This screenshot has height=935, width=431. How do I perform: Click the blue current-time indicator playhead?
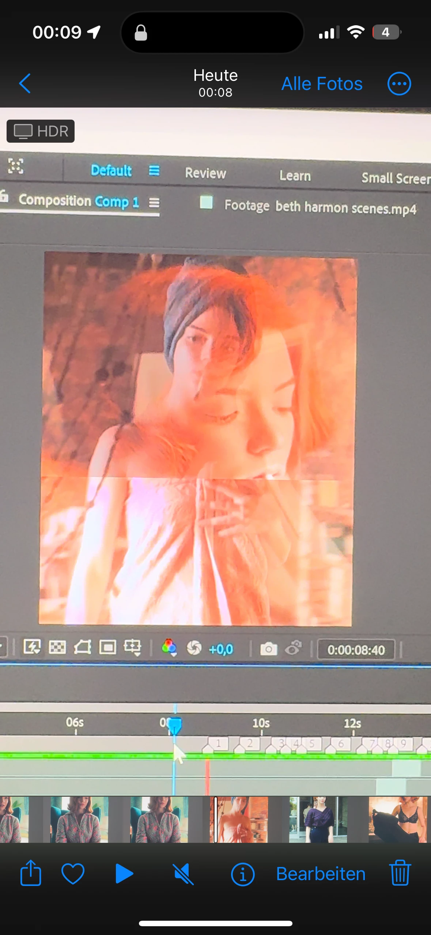[175, 726]
